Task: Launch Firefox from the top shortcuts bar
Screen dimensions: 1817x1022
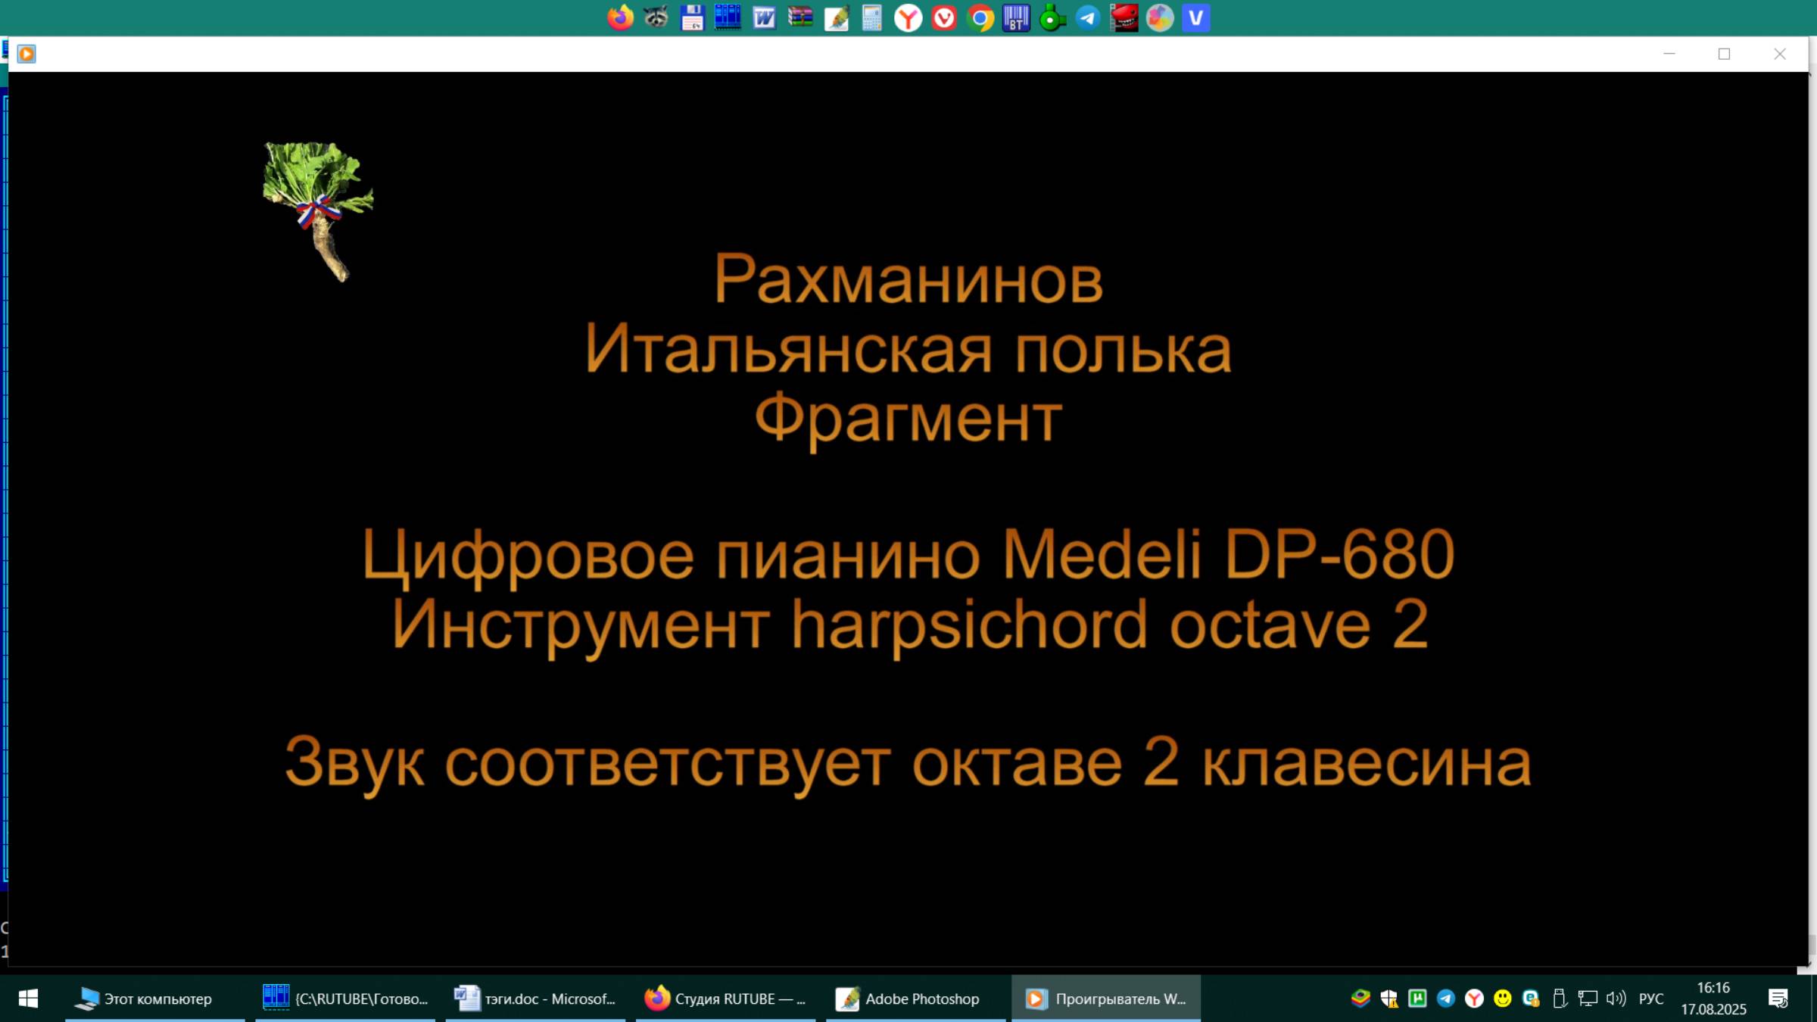Action: [x=619, y=18]
